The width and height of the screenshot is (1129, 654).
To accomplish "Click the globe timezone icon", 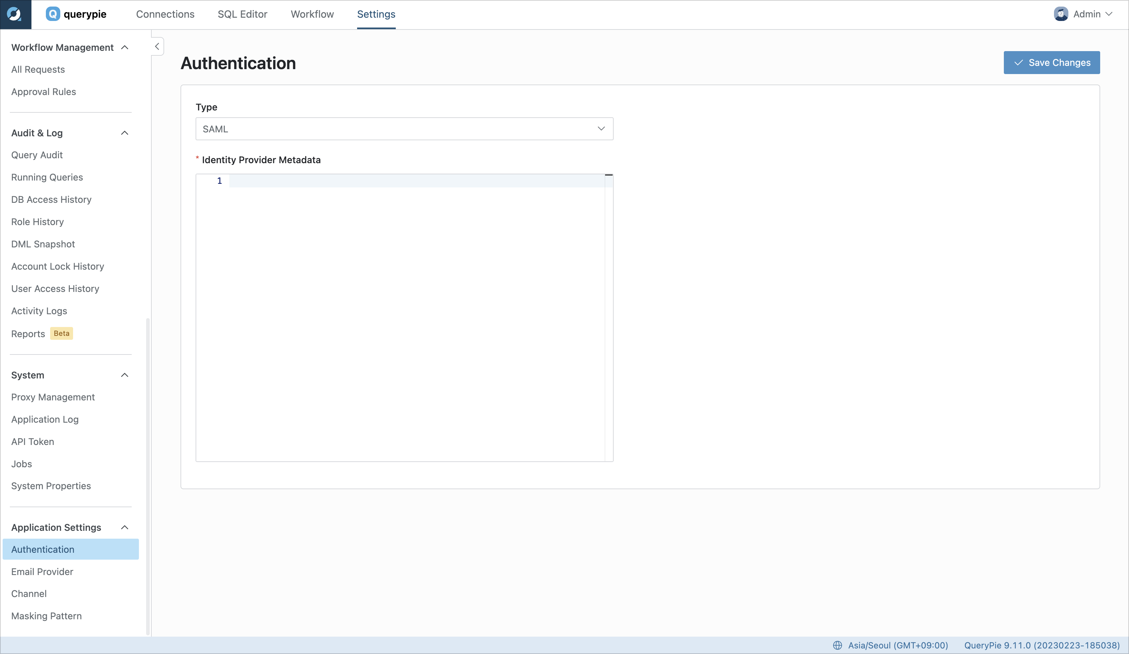I will 837,645.
